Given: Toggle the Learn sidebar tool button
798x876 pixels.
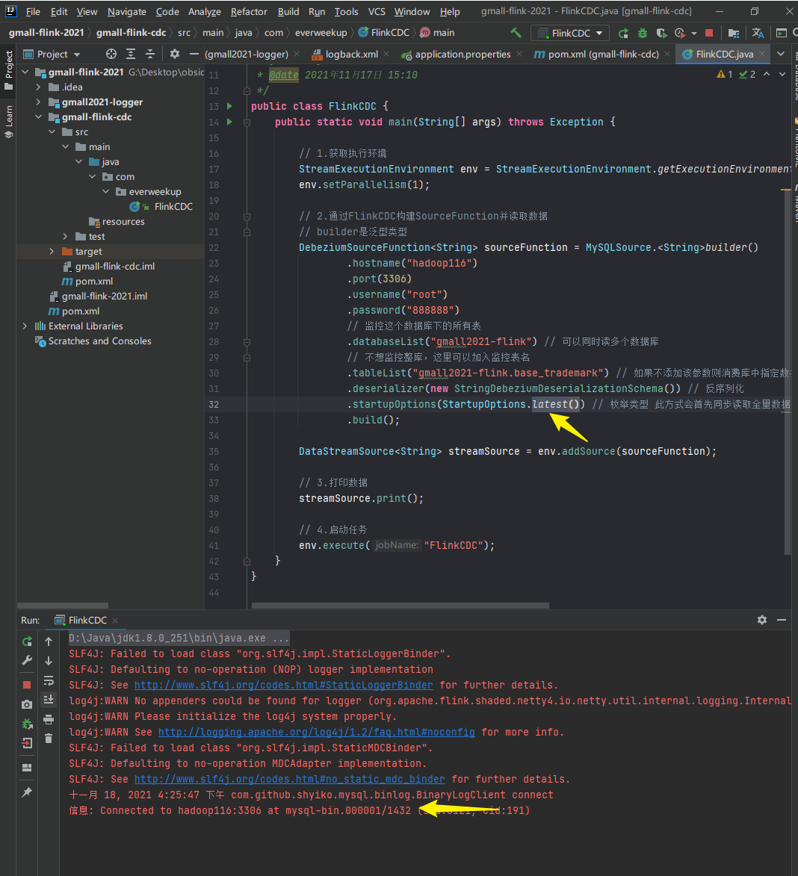Looking at the screenshot, I should pos(8,121).
